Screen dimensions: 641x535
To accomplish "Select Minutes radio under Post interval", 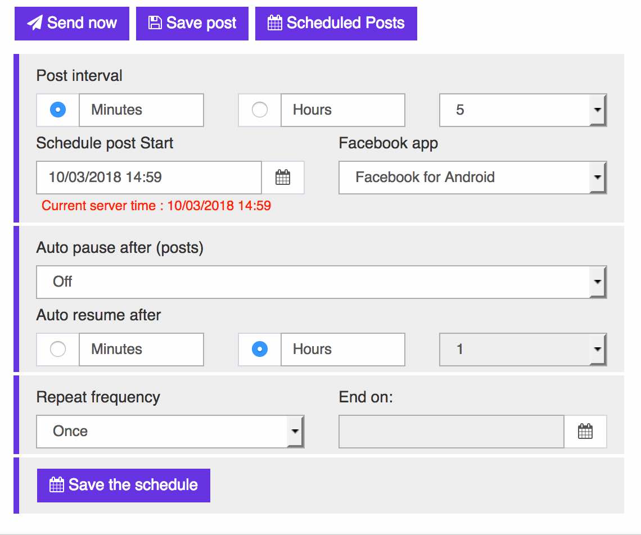I will 58,110.
